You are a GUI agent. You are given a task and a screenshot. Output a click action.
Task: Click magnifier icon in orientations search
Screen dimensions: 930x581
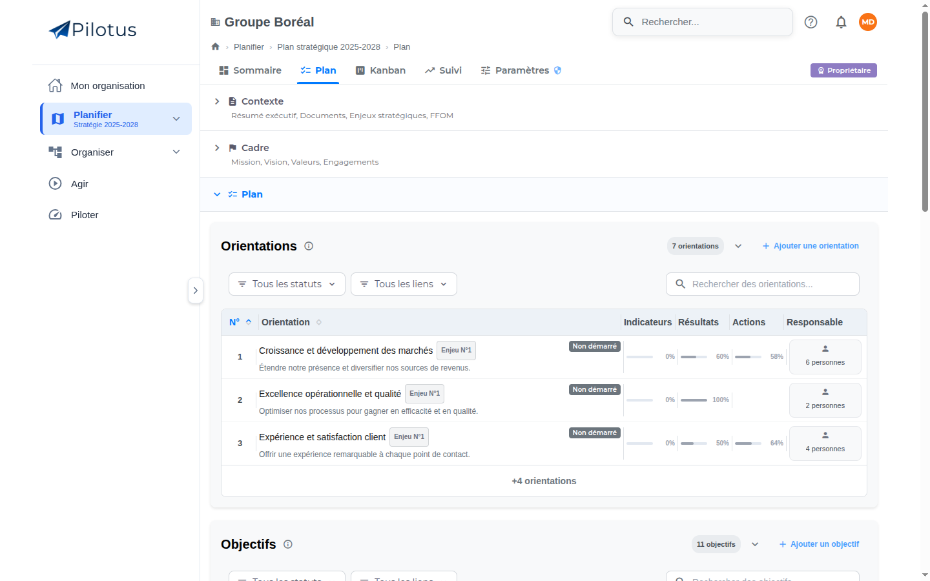click(680, 284)
